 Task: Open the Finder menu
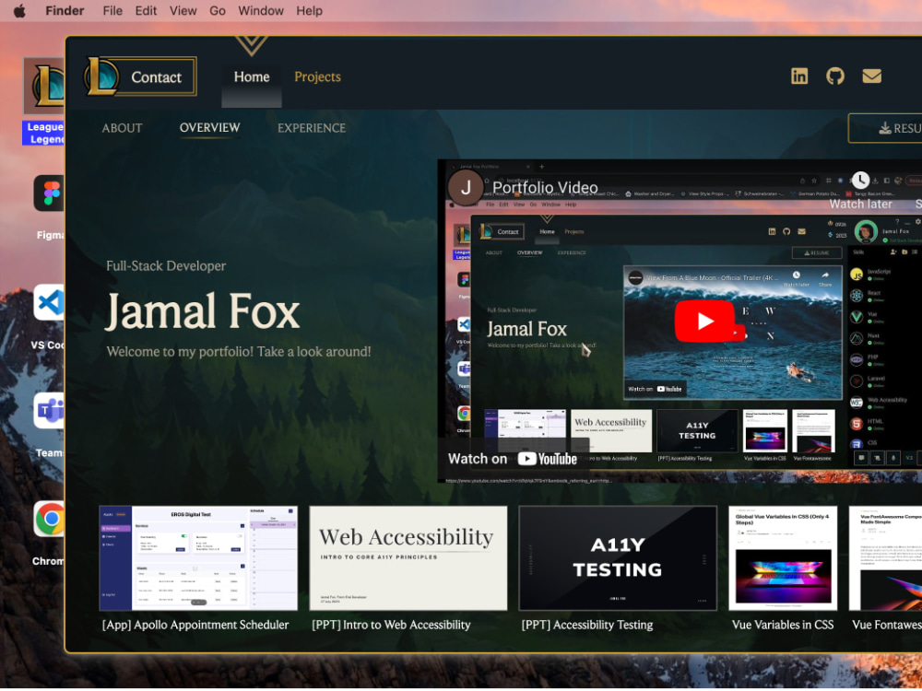[x=65, y=10]
